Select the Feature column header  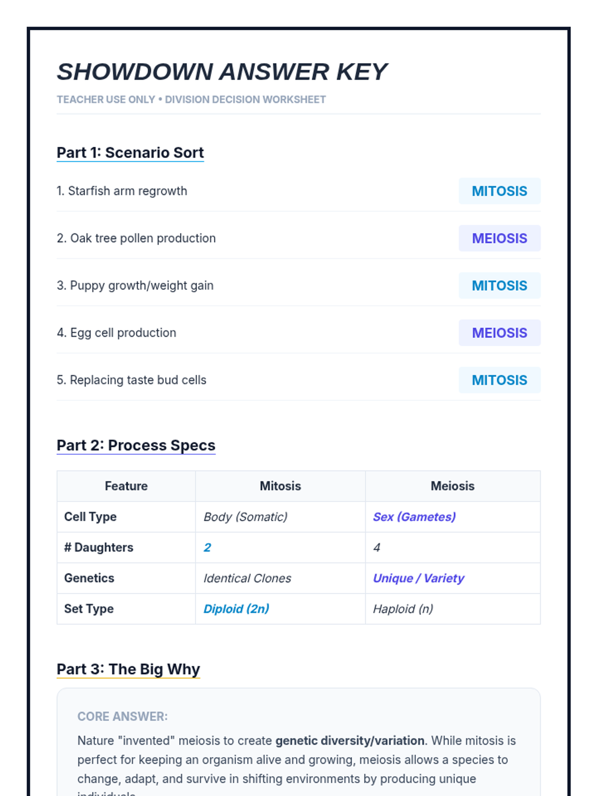126,486
